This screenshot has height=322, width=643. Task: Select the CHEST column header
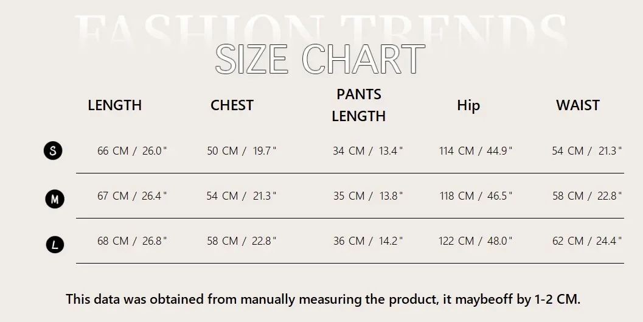232,105
